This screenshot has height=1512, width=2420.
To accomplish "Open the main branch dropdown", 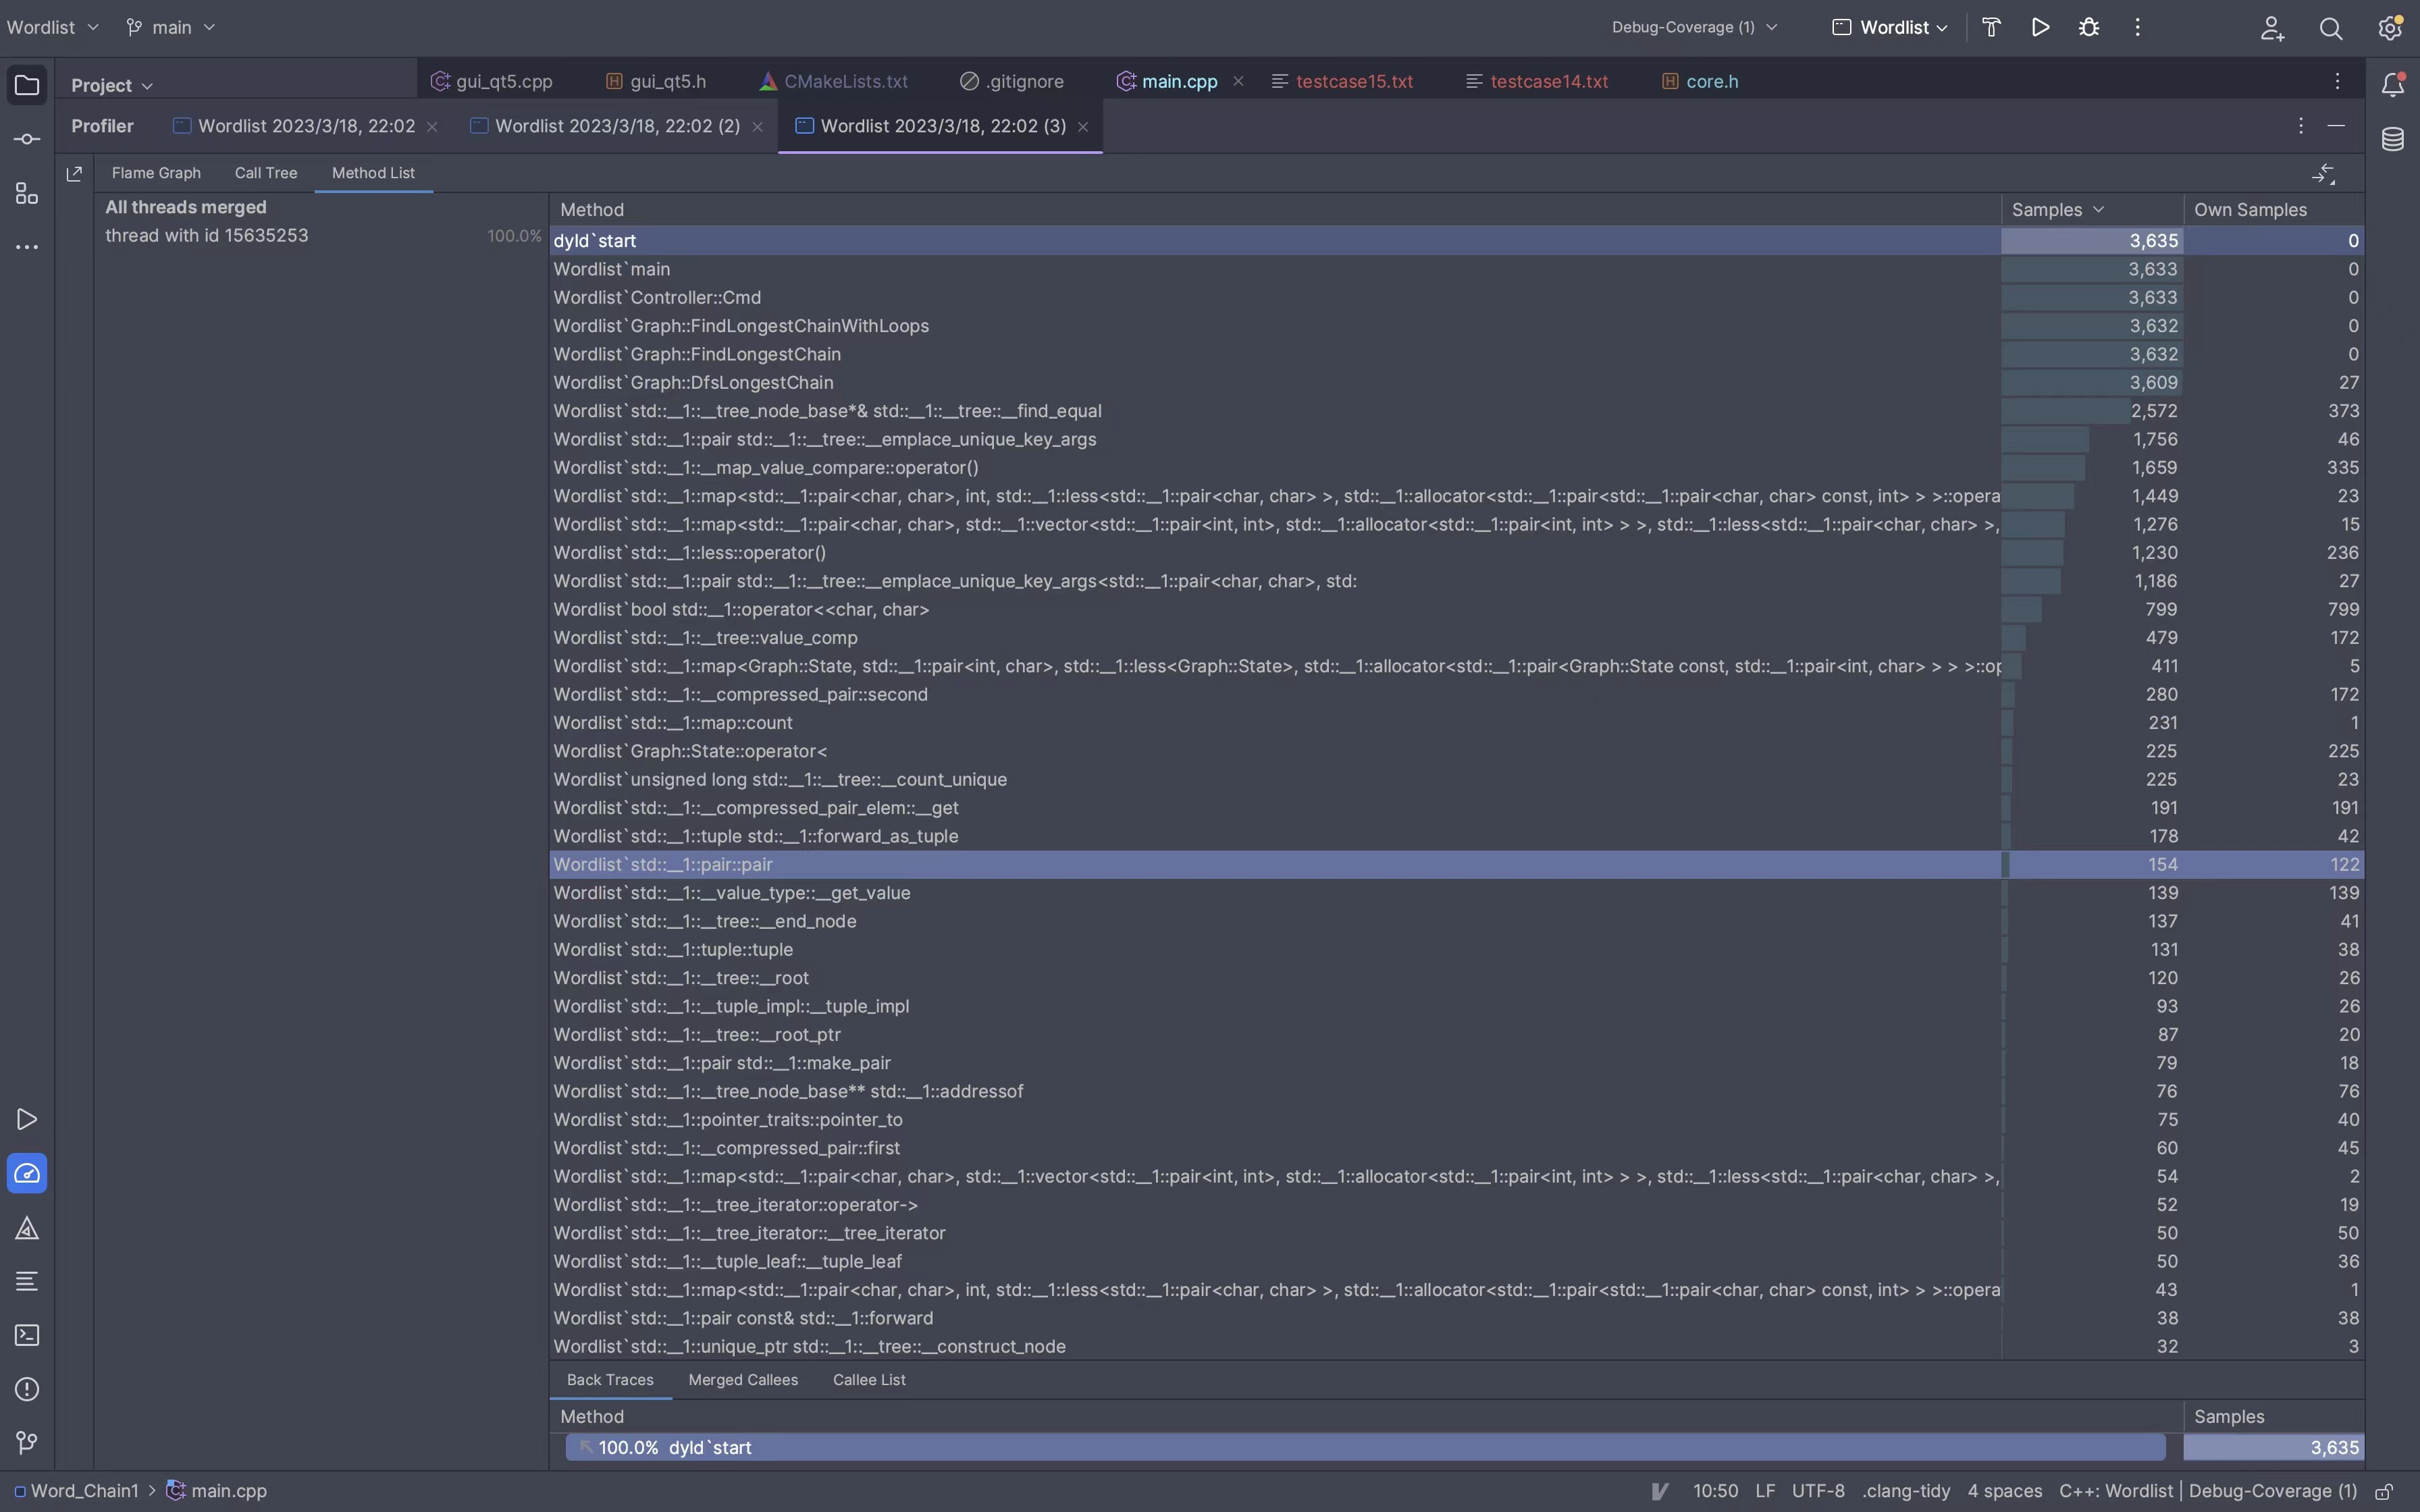I will tap(171, 27).
